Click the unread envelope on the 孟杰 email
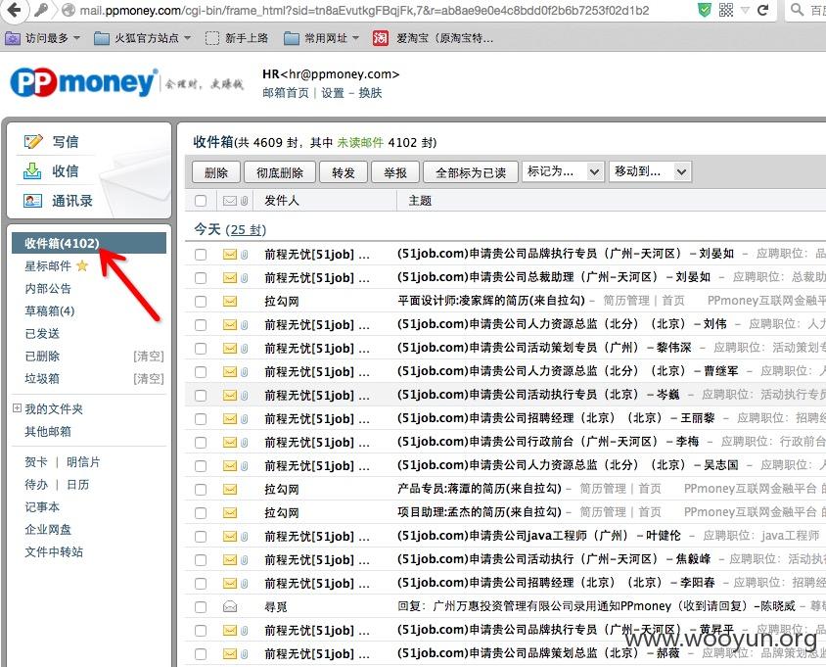The width and height of the screenshot is (826, 667). tap(230, 512)
